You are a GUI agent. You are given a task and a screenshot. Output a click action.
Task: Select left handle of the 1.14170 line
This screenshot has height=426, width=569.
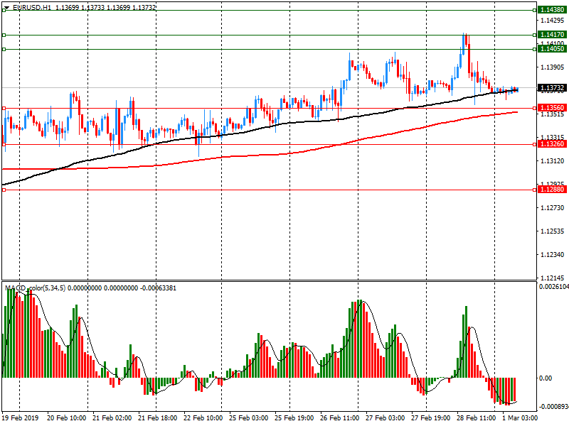click(x=4, y=35)
